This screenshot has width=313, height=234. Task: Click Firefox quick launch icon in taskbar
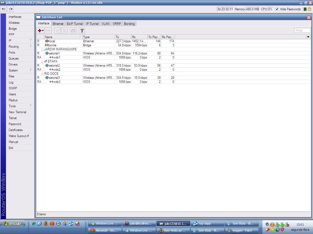(x=46, y=223)
